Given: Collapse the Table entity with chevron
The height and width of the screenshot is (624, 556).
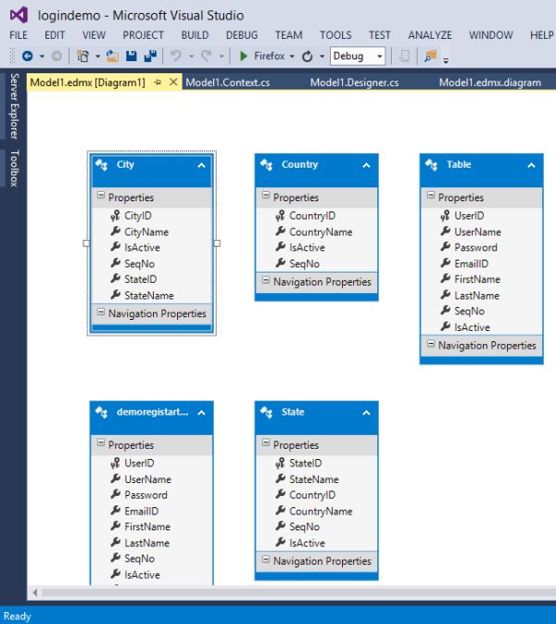Looking at the screenshot, I should tap(531, 165).
